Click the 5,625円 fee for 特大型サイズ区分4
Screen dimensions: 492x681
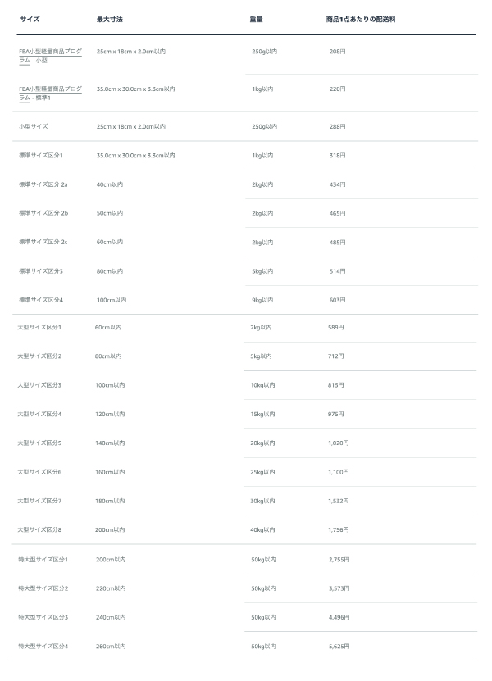tap(339, 647)
